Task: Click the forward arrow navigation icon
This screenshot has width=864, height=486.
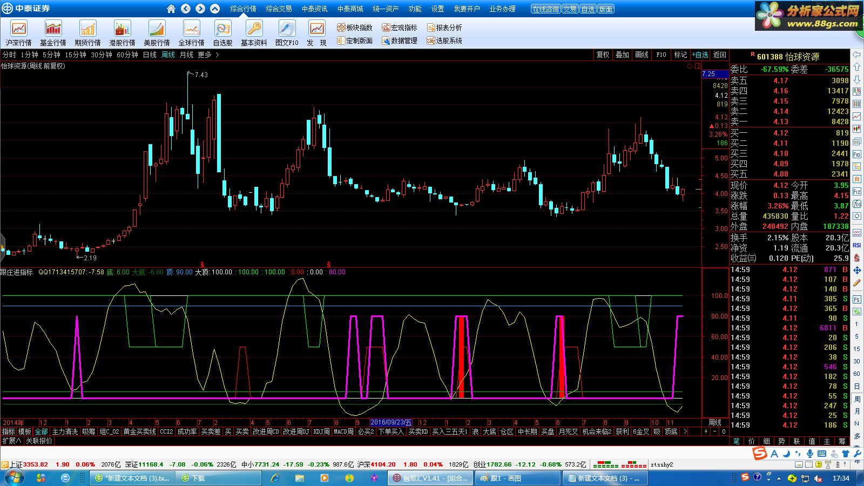Action: 200,9
